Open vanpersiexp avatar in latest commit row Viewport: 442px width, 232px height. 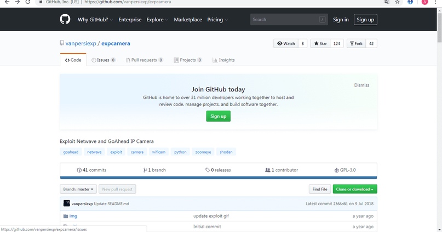tap(66, 204)
